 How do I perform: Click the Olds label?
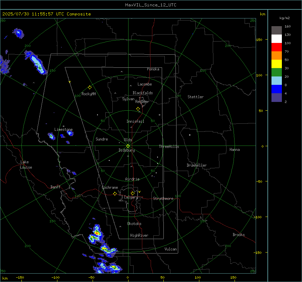coord(128,140)
